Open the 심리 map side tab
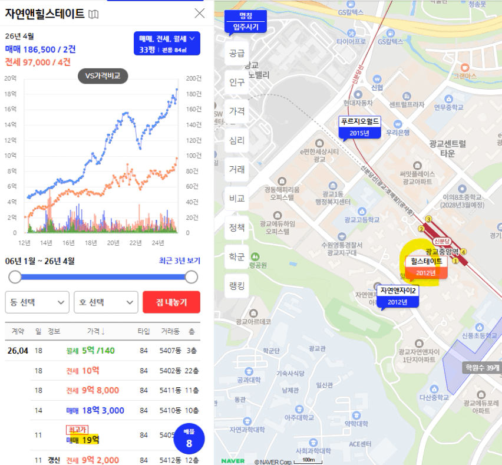 tap(237, 140)
